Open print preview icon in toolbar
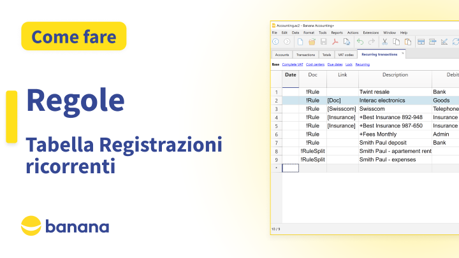Screen dimensions: 459x258 [347, 42]
